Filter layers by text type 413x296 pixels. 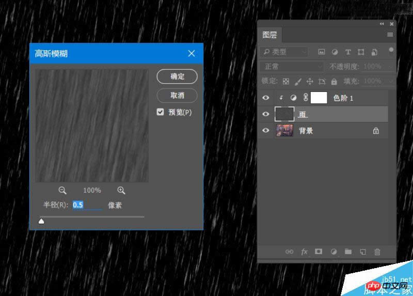pos(348,52)
